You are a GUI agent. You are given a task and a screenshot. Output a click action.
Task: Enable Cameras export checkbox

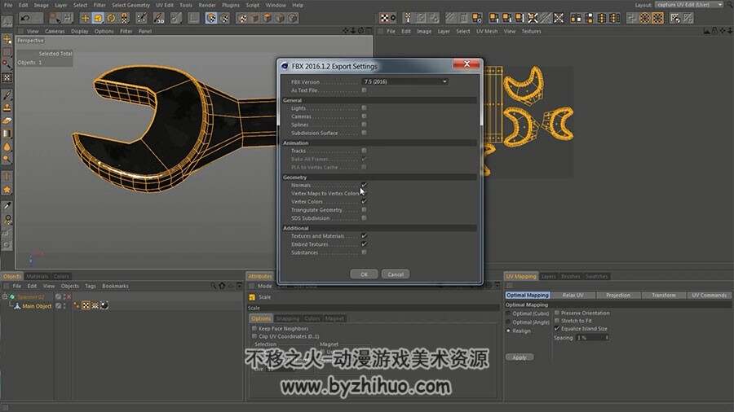click(x=364, y=116)
